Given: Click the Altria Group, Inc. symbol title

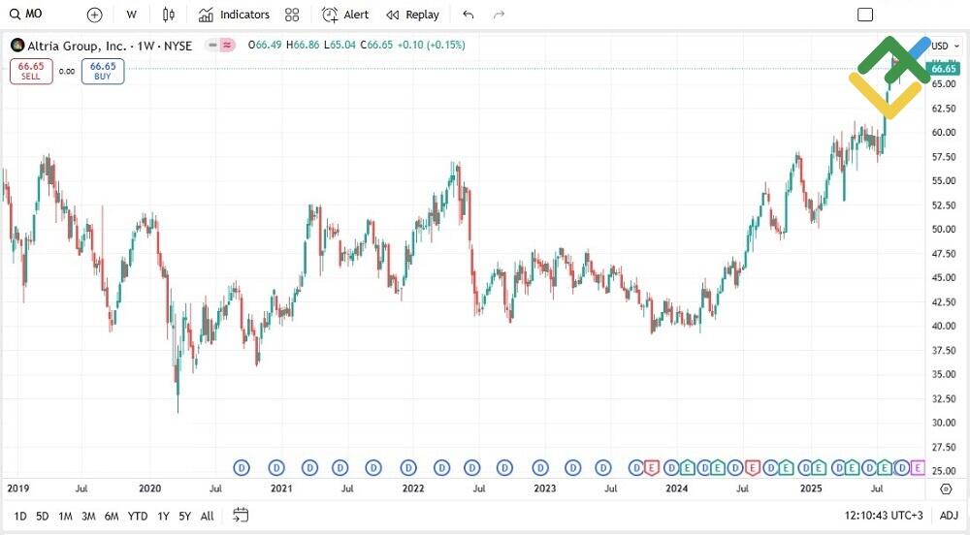Looking at the screenshot, I should 77,46.
